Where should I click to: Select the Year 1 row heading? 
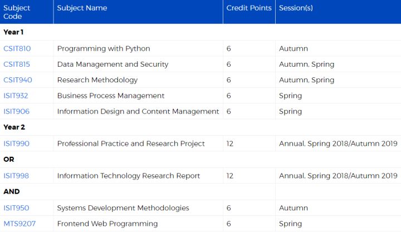click(13, 32)
